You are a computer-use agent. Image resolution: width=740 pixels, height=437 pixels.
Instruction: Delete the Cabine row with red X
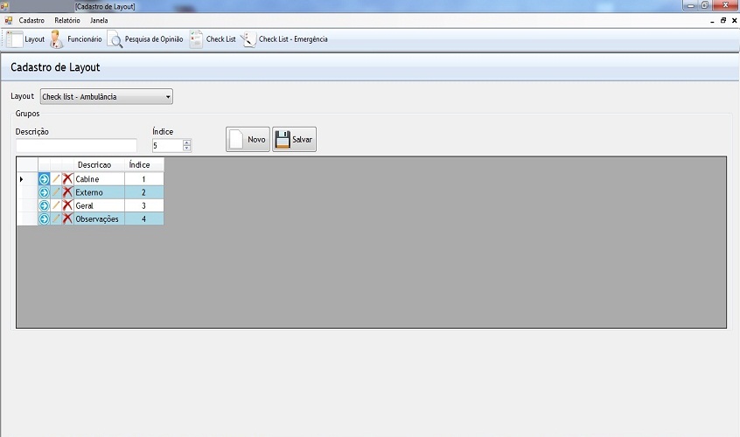point(68,179)
